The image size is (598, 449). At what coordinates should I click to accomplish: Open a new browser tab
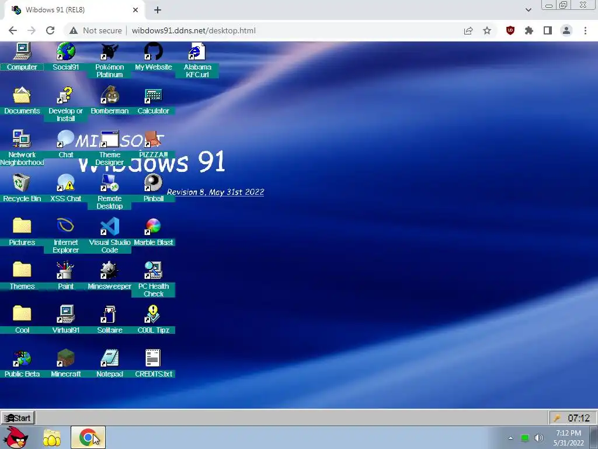click(x=158, y=10)
